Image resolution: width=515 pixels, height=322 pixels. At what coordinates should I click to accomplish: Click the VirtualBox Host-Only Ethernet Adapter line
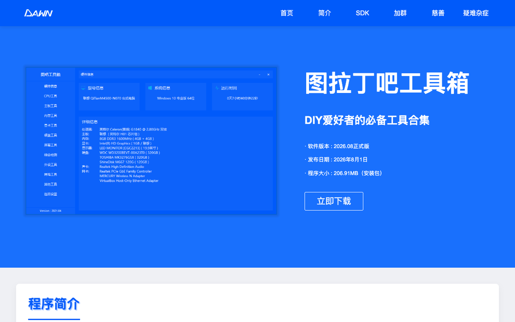coord(129,181)
